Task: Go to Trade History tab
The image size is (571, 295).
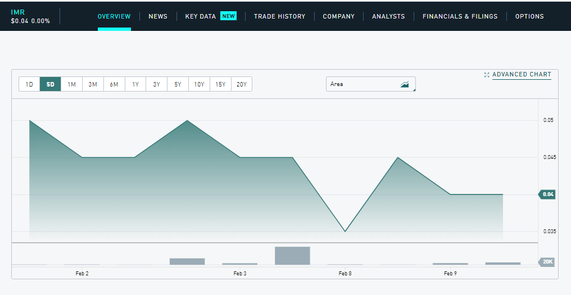Action: point(280,16)
